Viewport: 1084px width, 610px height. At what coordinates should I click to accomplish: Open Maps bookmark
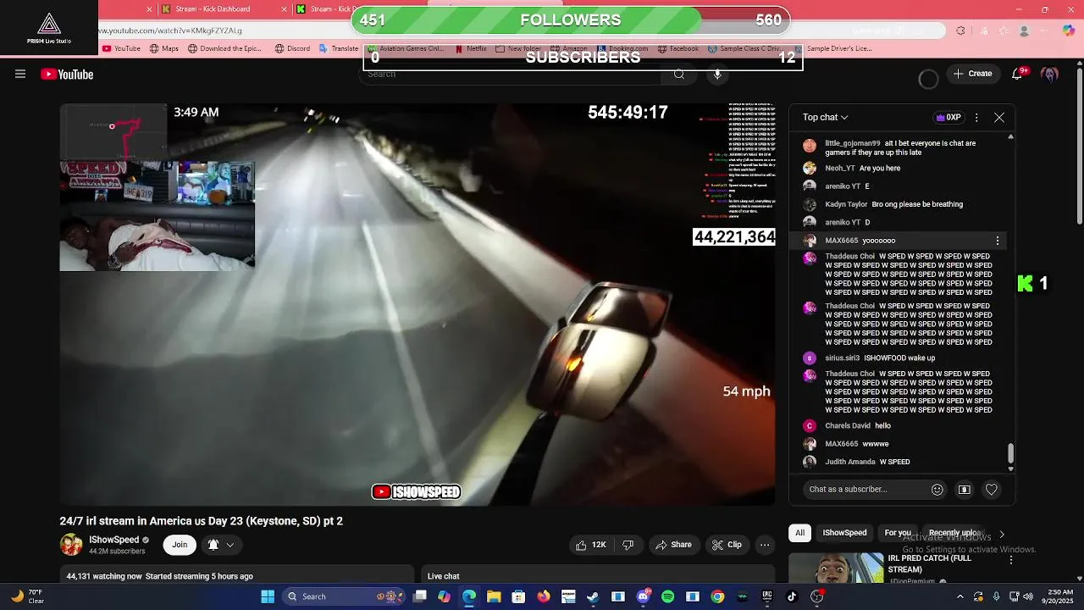coord(164,48)
